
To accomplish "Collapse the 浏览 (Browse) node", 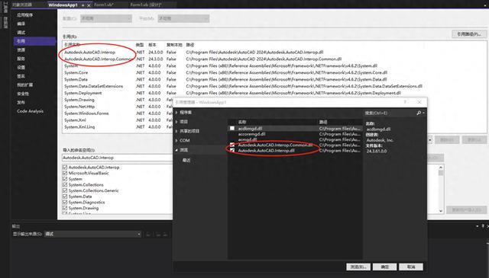I will [x=176, y=150].
